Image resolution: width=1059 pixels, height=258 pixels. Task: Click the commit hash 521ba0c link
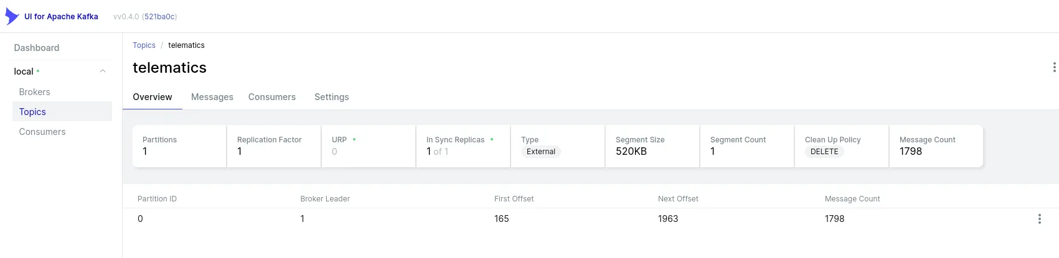pos(160,17)
